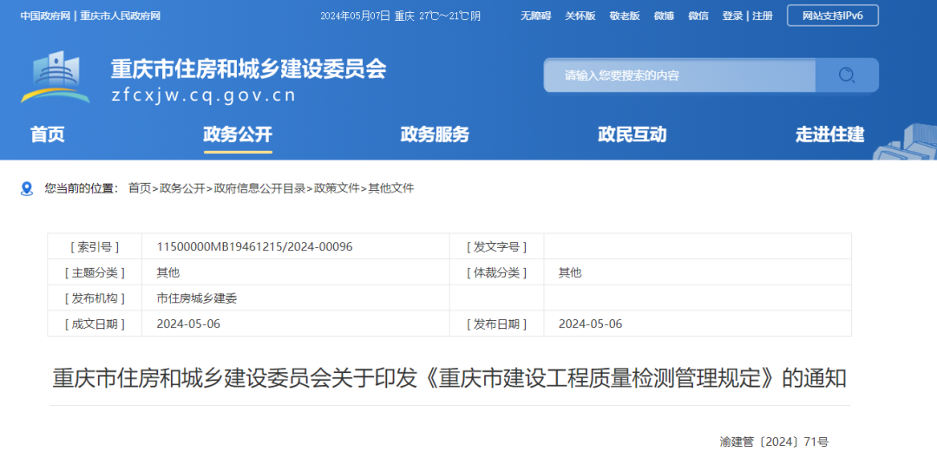Click the commission building logo
The width and height of the screenshot is (937, 458).
pyautogui.click(x=56, y=76)
